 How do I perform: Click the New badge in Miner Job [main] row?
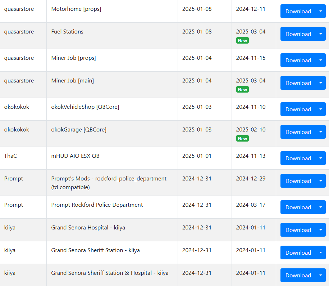(x=242, y=90)
